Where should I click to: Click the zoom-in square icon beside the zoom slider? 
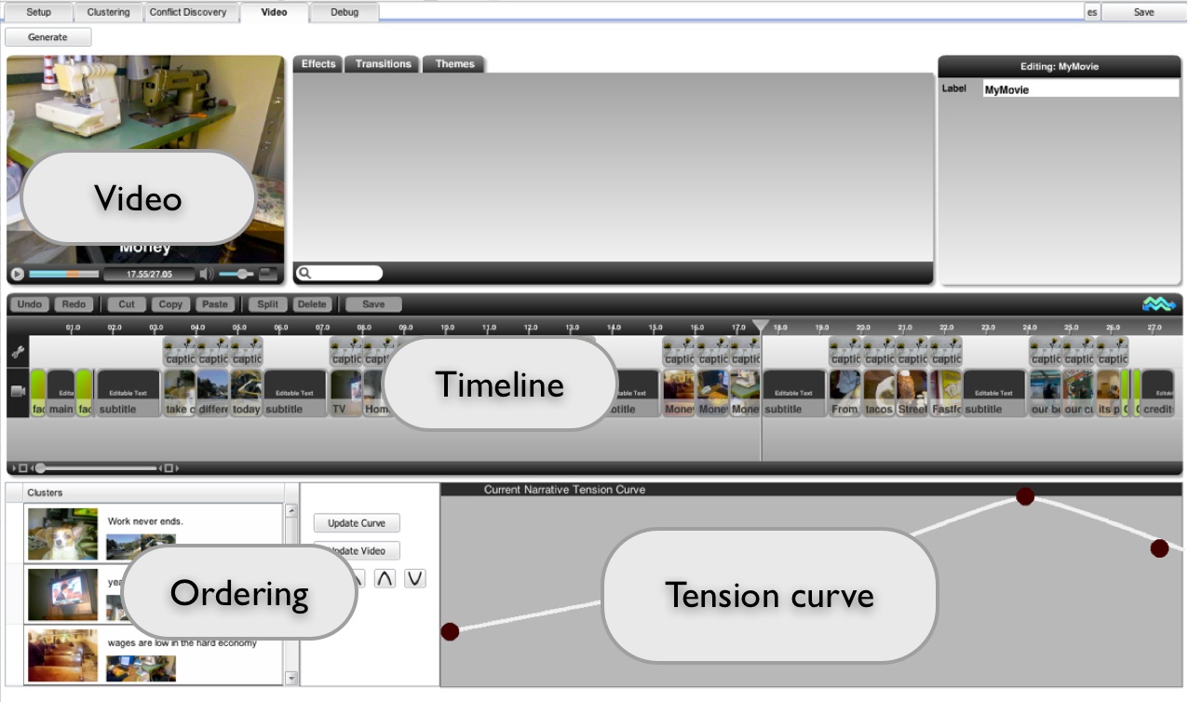coord(169,468)
